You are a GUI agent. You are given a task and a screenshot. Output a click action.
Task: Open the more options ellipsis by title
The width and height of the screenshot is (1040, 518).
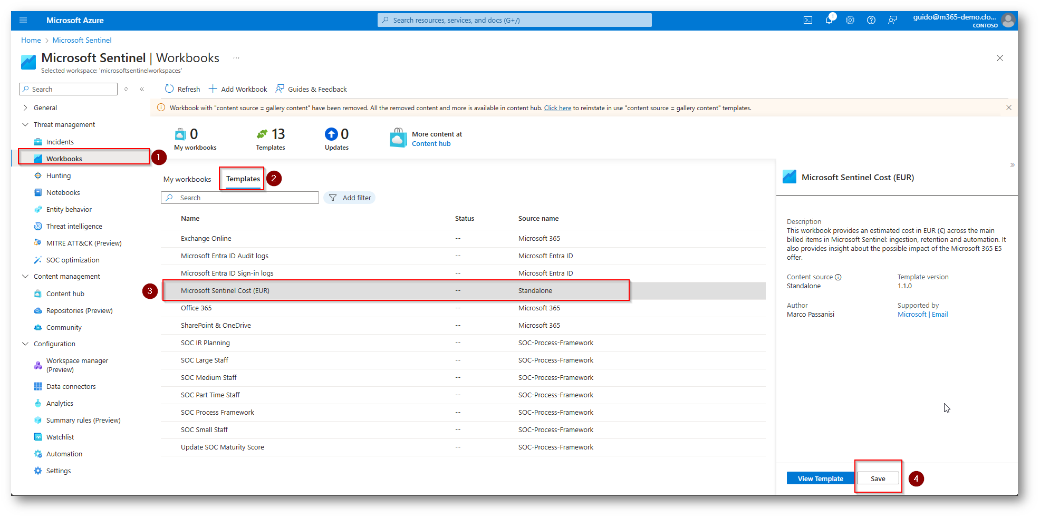tap(236, 58)
